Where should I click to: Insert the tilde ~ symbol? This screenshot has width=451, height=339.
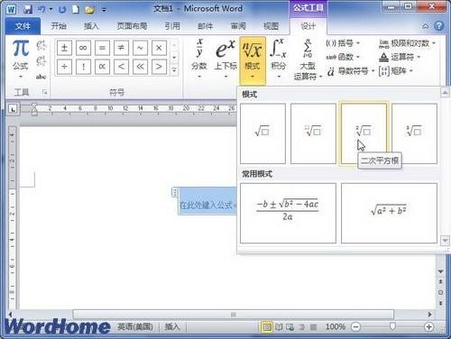click(x=140, y=48)
